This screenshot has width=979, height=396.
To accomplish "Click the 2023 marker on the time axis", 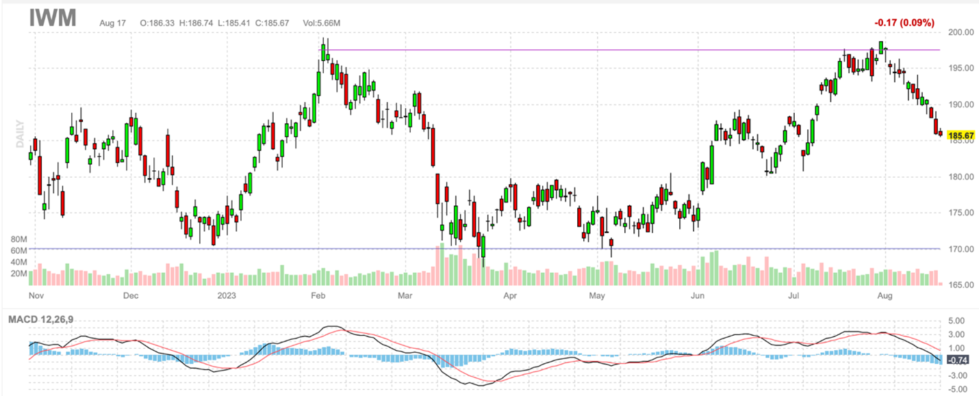I will [227, 296].
